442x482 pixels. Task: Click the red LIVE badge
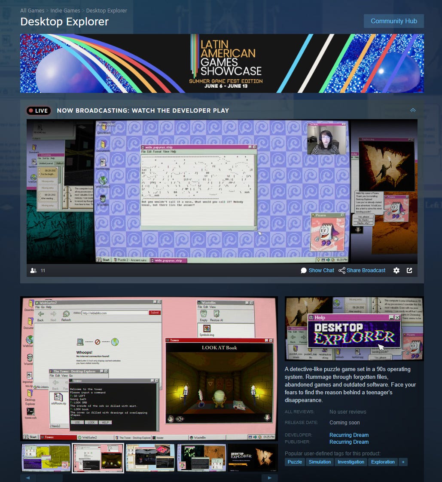click(39, 111)
